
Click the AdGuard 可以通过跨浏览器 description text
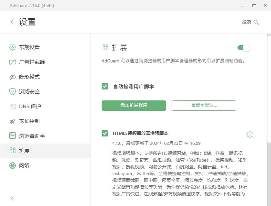(174, 61)
